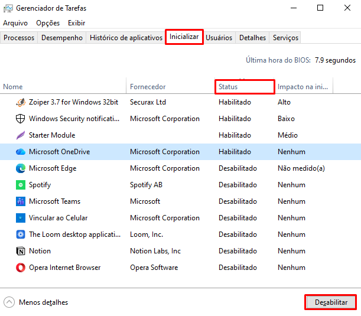Open Histórico de aplicativos tab

[x=126, y=38]
